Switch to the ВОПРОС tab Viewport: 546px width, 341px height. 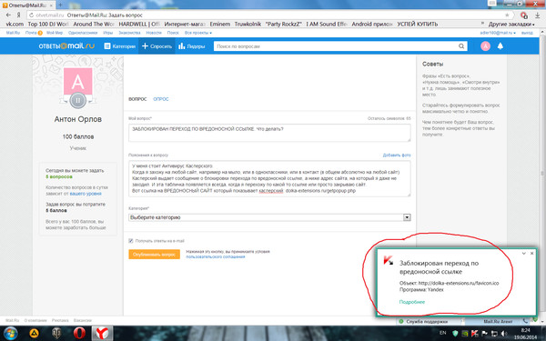137,99
